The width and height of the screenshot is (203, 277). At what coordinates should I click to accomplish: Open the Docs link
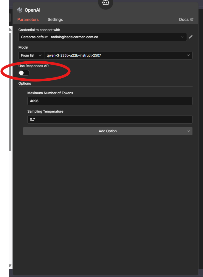[186, 19]
